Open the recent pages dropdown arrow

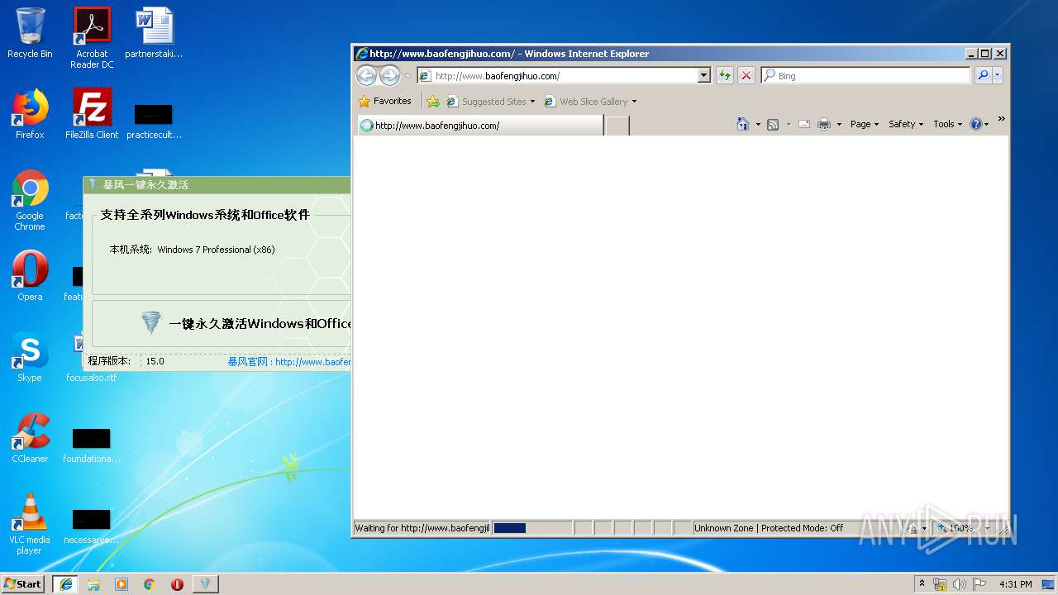407,76
